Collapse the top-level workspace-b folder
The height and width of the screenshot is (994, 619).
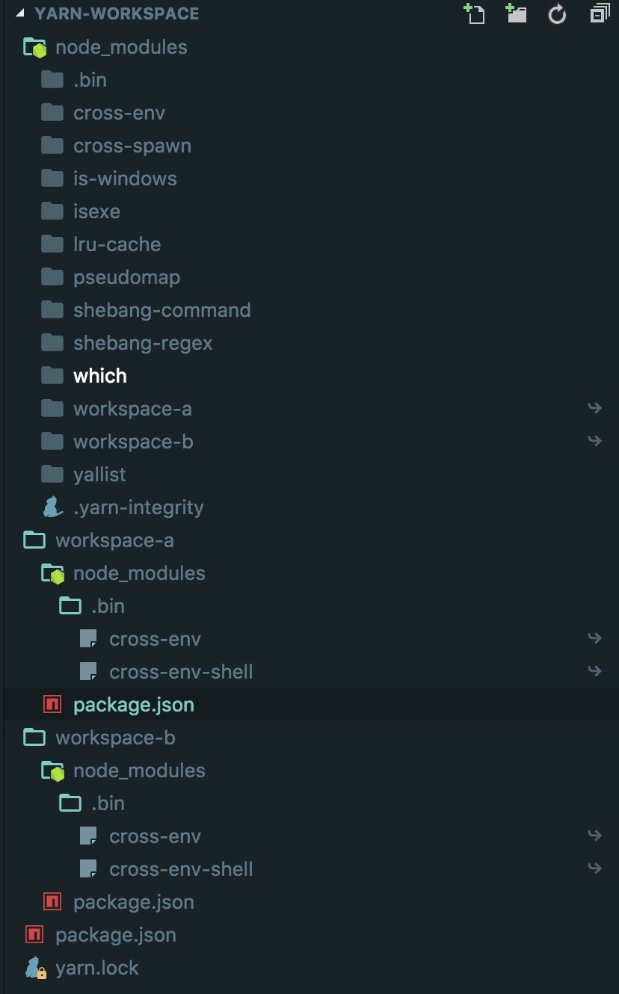coord(115,738)
